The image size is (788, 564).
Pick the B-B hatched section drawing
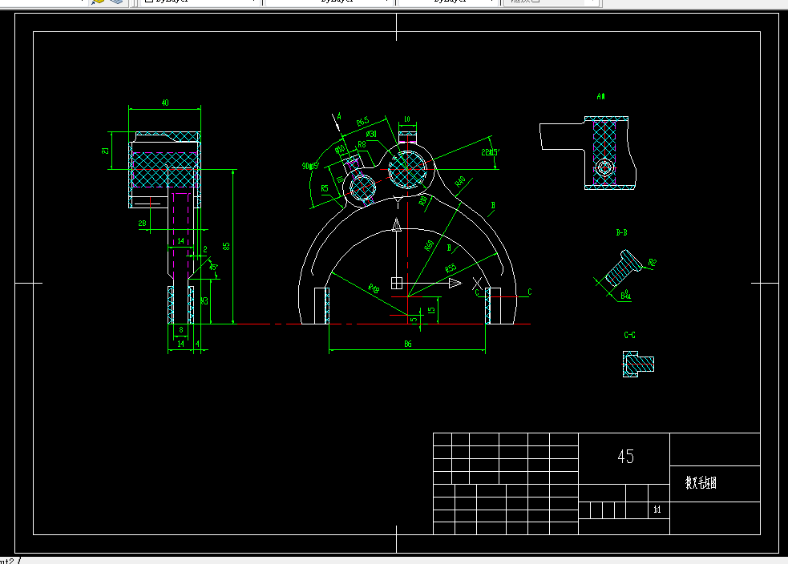(x=623, y=269)
